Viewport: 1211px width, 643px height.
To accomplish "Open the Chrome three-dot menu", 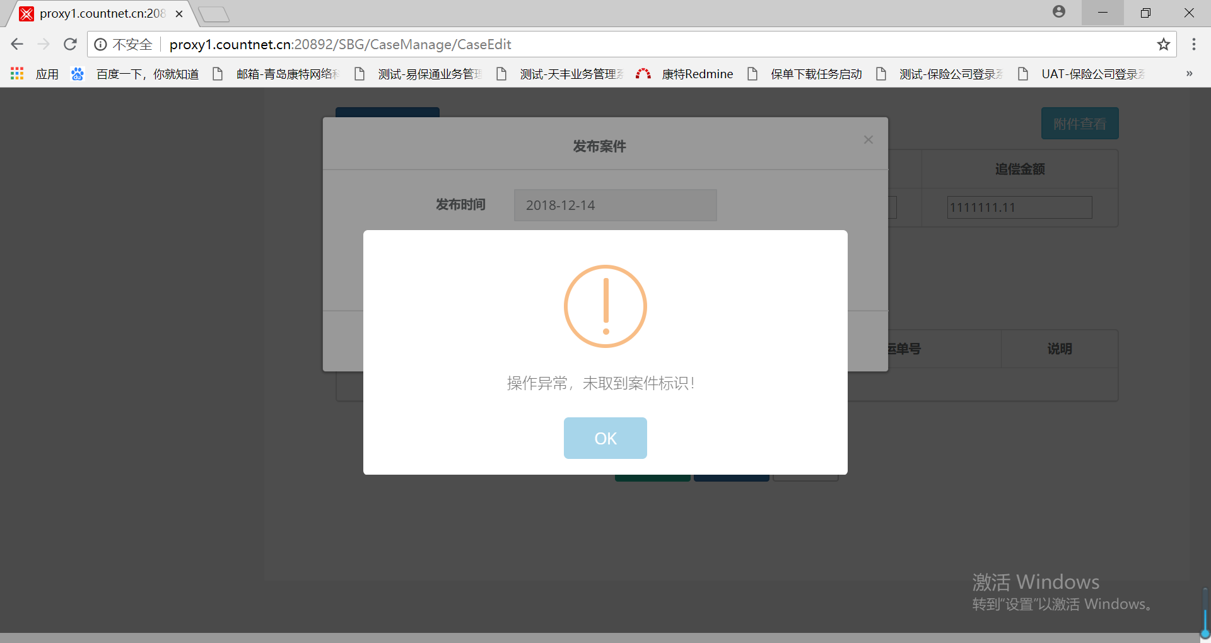I will pos(1194,44).
